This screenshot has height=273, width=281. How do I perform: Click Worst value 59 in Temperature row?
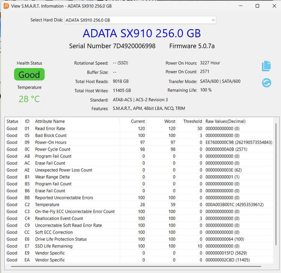pyautogui.click(x=173, y=204)
